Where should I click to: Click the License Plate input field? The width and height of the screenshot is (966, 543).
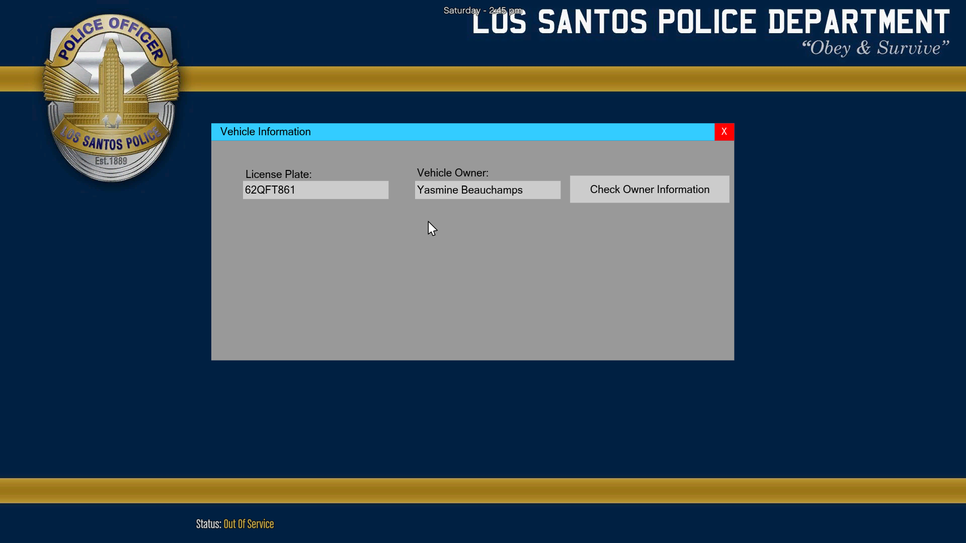pyautogui.click(x=315, y=190)
